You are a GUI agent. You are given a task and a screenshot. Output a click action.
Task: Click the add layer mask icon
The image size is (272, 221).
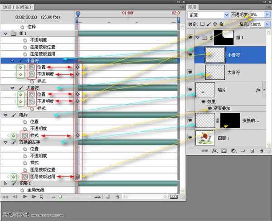224,151
